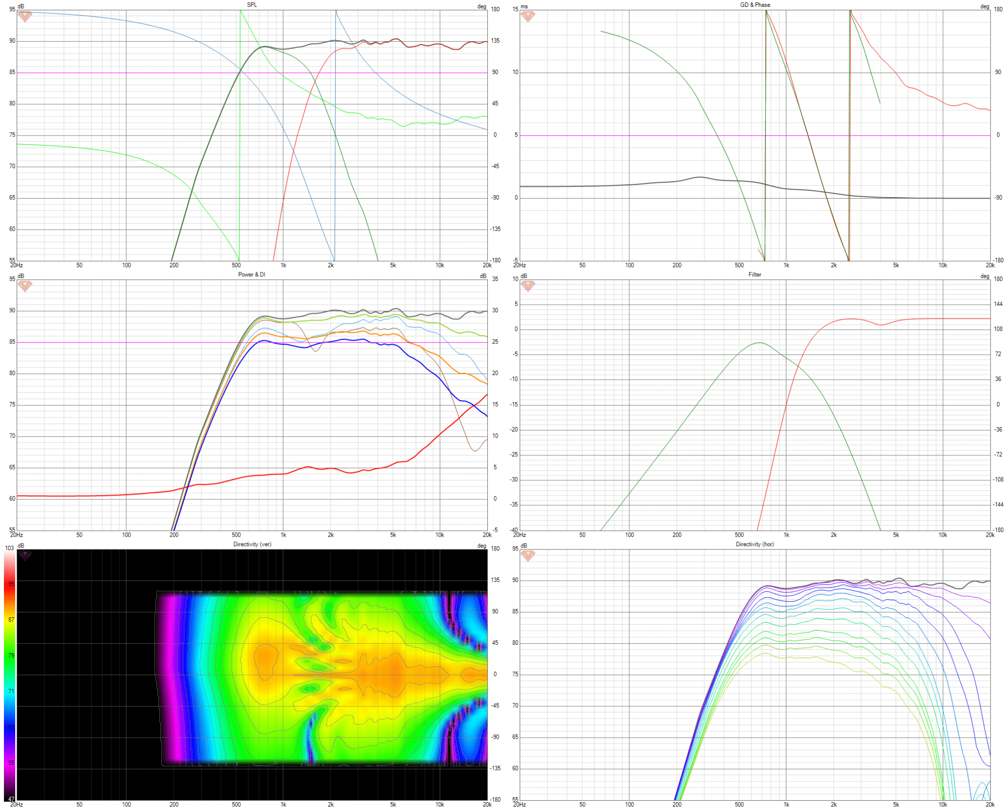
Task: Click the Power & DI chart title
Action: pyautogui.click(x=252, y=274)
